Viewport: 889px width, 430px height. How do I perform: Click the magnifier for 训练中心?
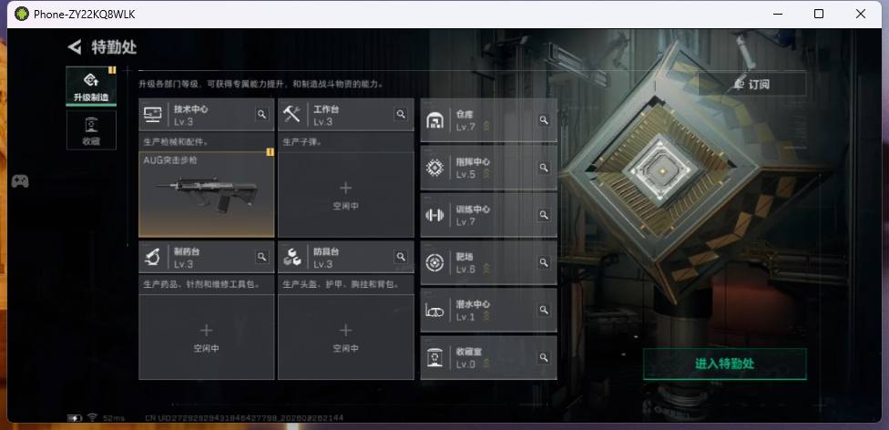pos(544,215)
